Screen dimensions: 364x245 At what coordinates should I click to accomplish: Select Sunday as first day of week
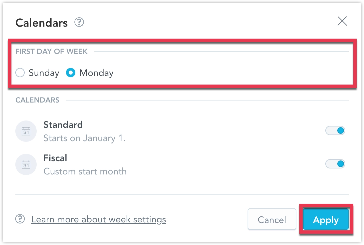coord(20,73)
